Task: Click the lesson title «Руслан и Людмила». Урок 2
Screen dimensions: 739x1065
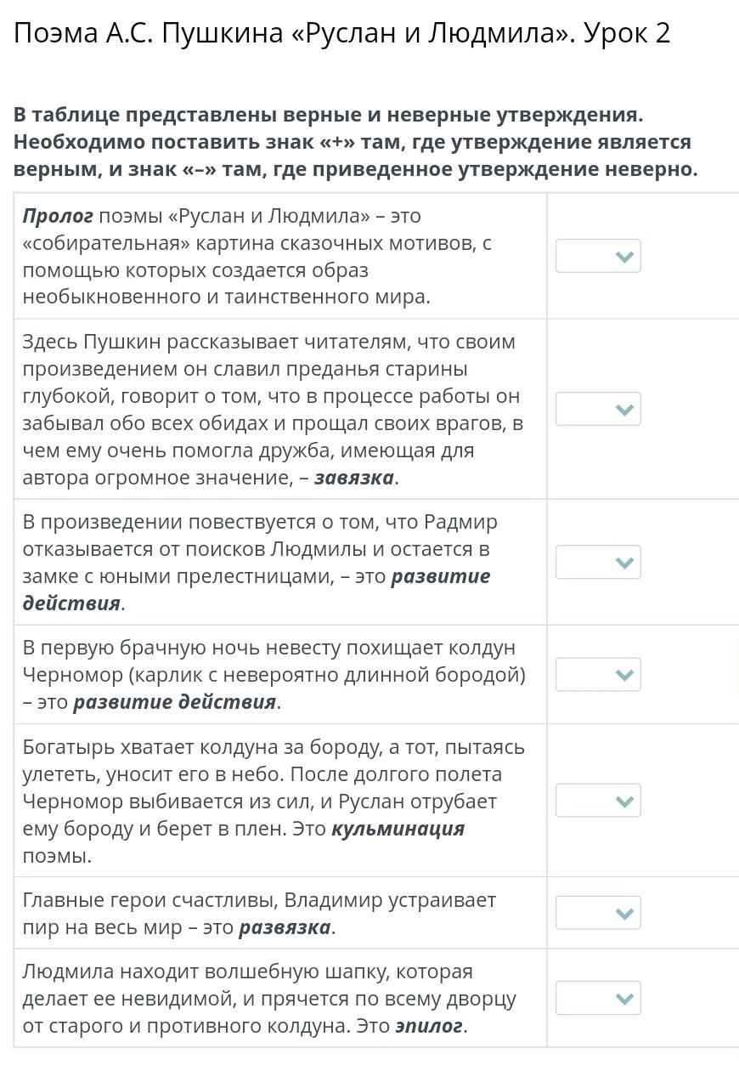Action: [x=342, y=33]
